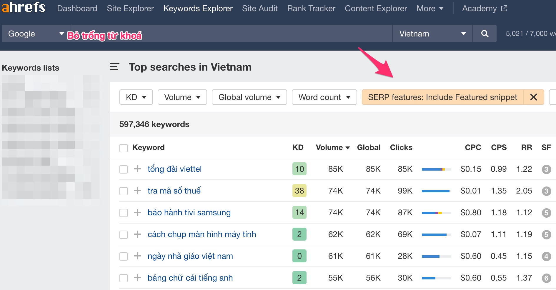556x290 pixels.
Task: Sort by the Global column header
Action: click(x=369, y=147)
